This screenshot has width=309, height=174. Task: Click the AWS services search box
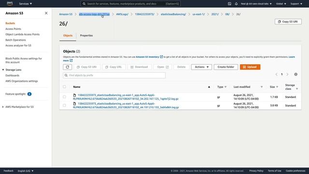tap(131, 4)
